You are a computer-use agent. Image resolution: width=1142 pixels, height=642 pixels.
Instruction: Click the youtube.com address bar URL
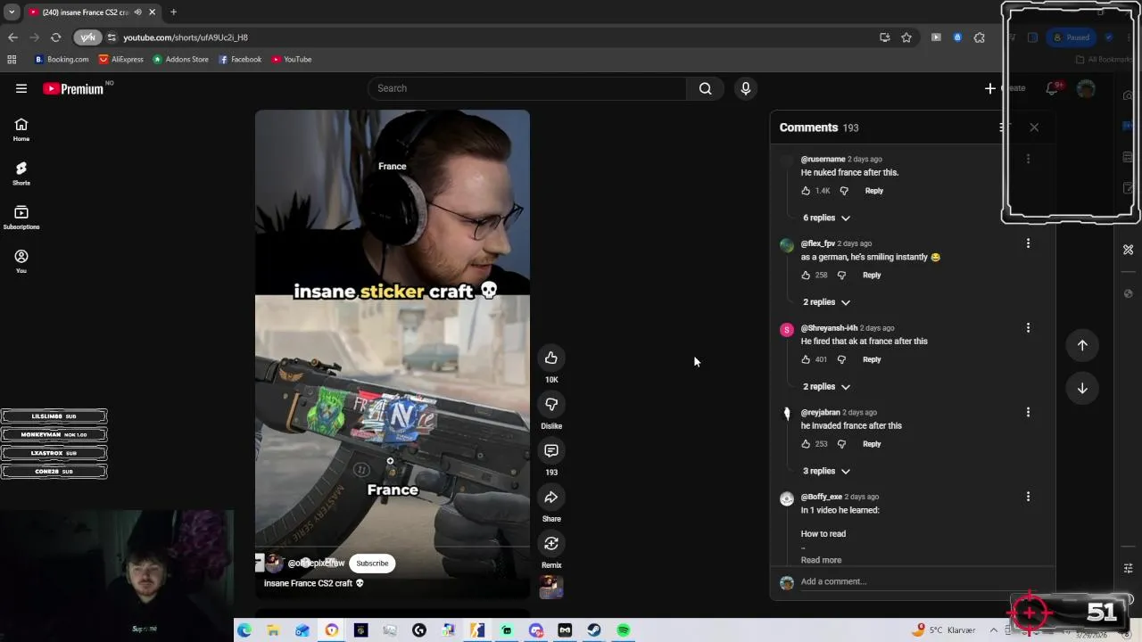tap(186, 37)
